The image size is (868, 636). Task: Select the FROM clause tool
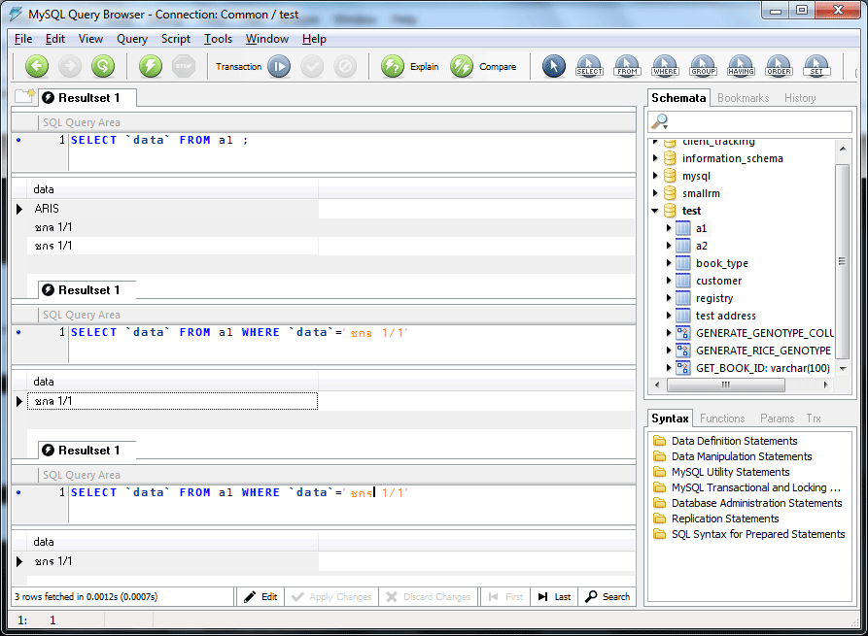coord(627,66)
